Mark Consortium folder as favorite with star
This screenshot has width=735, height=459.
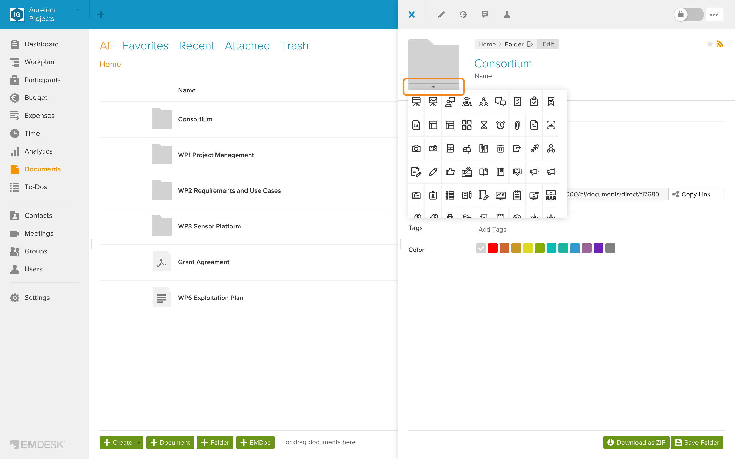click(x=710, y=44)
